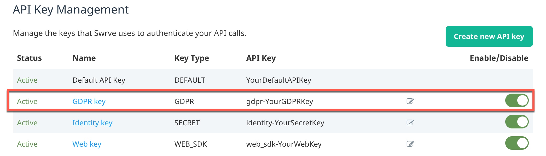The image size is (546, 156).
Task: Toggle the Web key enable switch
Action: 517,143
